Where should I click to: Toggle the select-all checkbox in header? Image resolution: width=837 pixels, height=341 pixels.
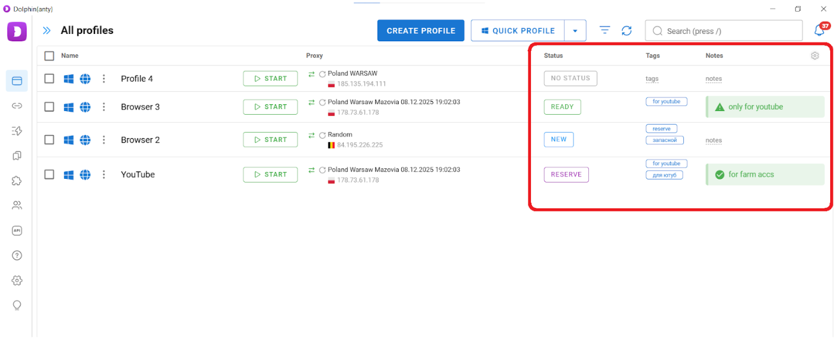pos(49,55)
